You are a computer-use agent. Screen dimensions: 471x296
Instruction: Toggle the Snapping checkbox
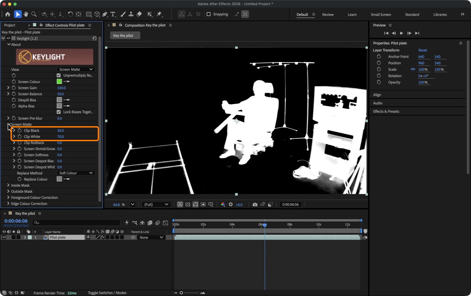click(x=208, y=14)
